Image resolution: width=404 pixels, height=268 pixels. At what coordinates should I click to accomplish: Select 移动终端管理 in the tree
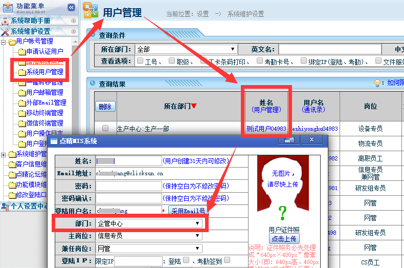(44, 113)
